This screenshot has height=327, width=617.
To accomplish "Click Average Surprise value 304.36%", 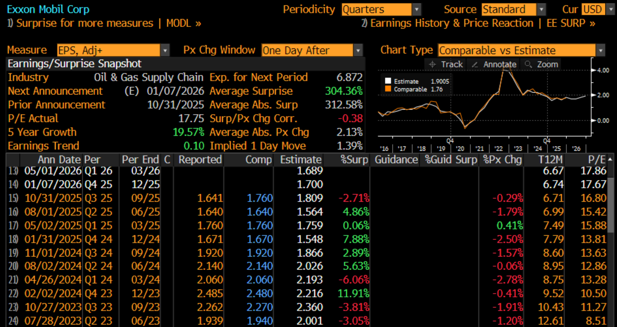I will click(x=344, y=91).
